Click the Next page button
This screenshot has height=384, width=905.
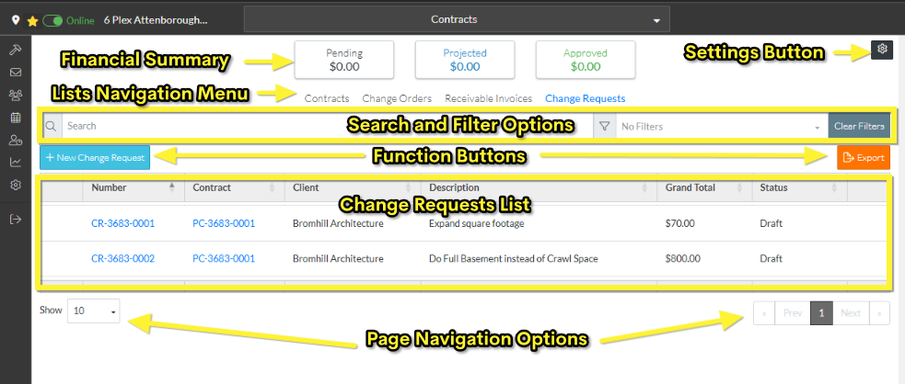[x=851, y=313]
